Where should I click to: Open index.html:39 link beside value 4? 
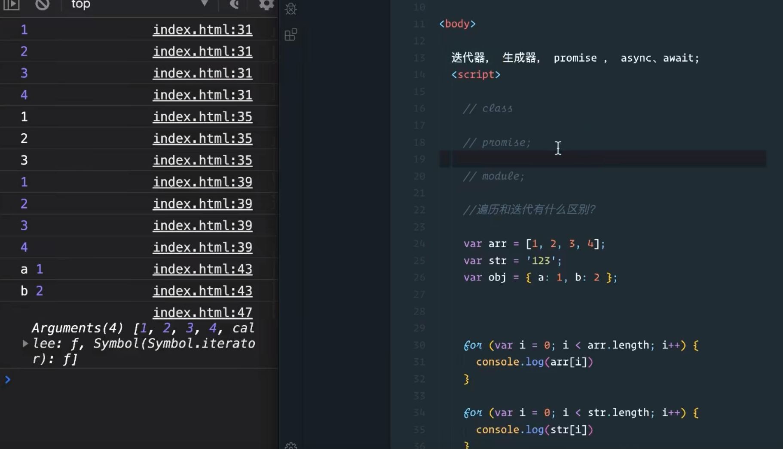coord(202,247)
